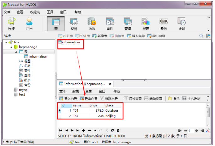Open the 备份 backup section

[163, 24]
